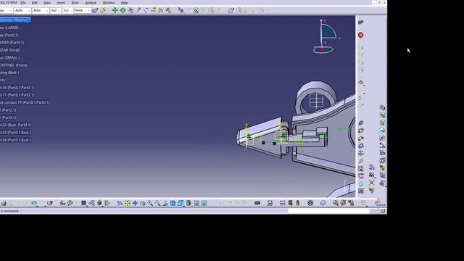
Task: Click the first green four-arrow move icon
Action: (x=115, y=11)
